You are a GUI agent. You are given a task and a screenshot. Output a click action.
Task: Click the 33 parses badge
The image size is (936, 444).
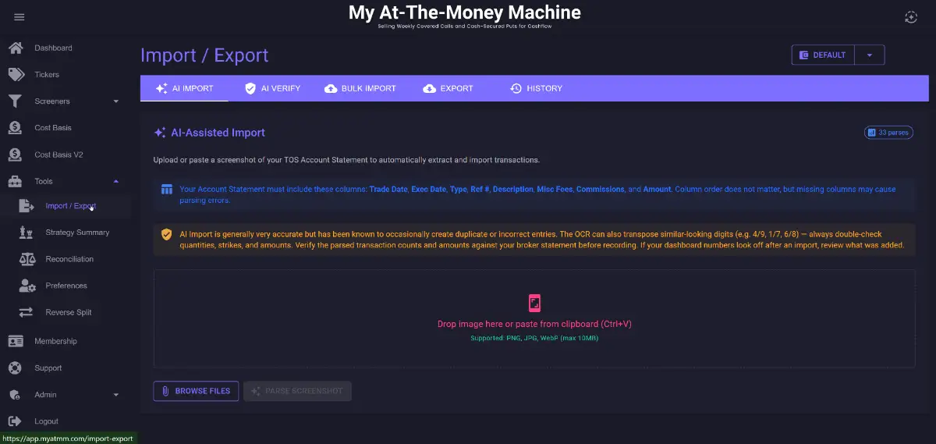pos(888,133)
